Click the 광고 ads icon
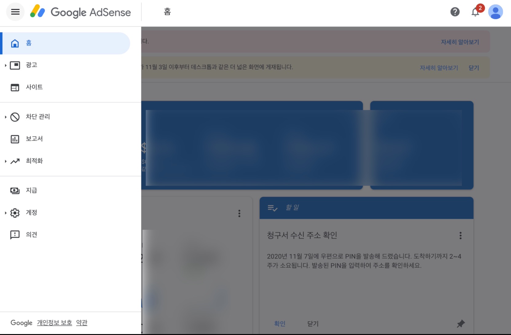511x335 pixels. pyautogui.click(x=15, y=65)
